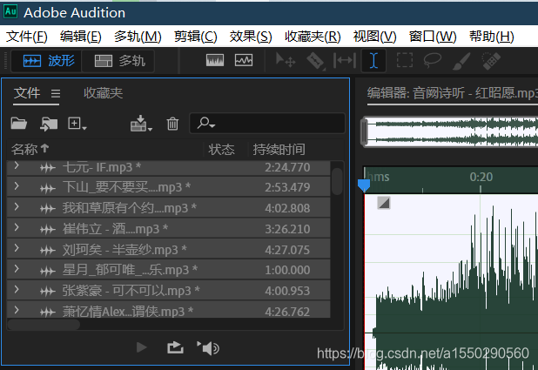Image resolution: width=538 pixels, height=370 pixels.
Task: Open the 效果(S) menu
Action: tap(251, 36)
